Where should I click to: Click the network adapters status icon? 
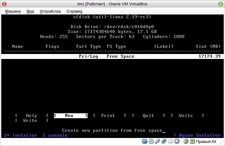[164, 141]
